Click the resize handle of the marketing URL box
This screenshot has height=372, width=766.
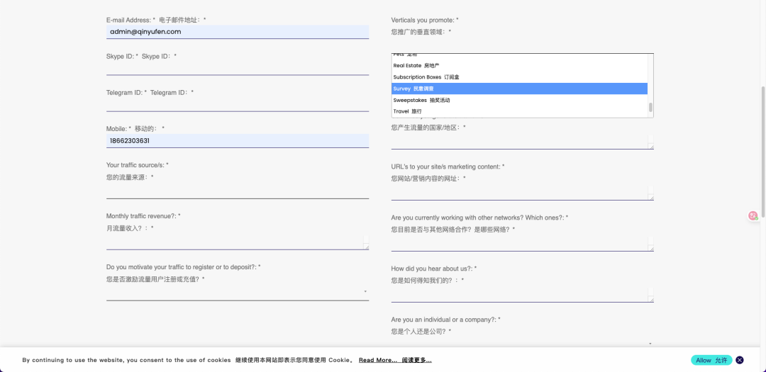pyautogui.click(x=650, y=196)
